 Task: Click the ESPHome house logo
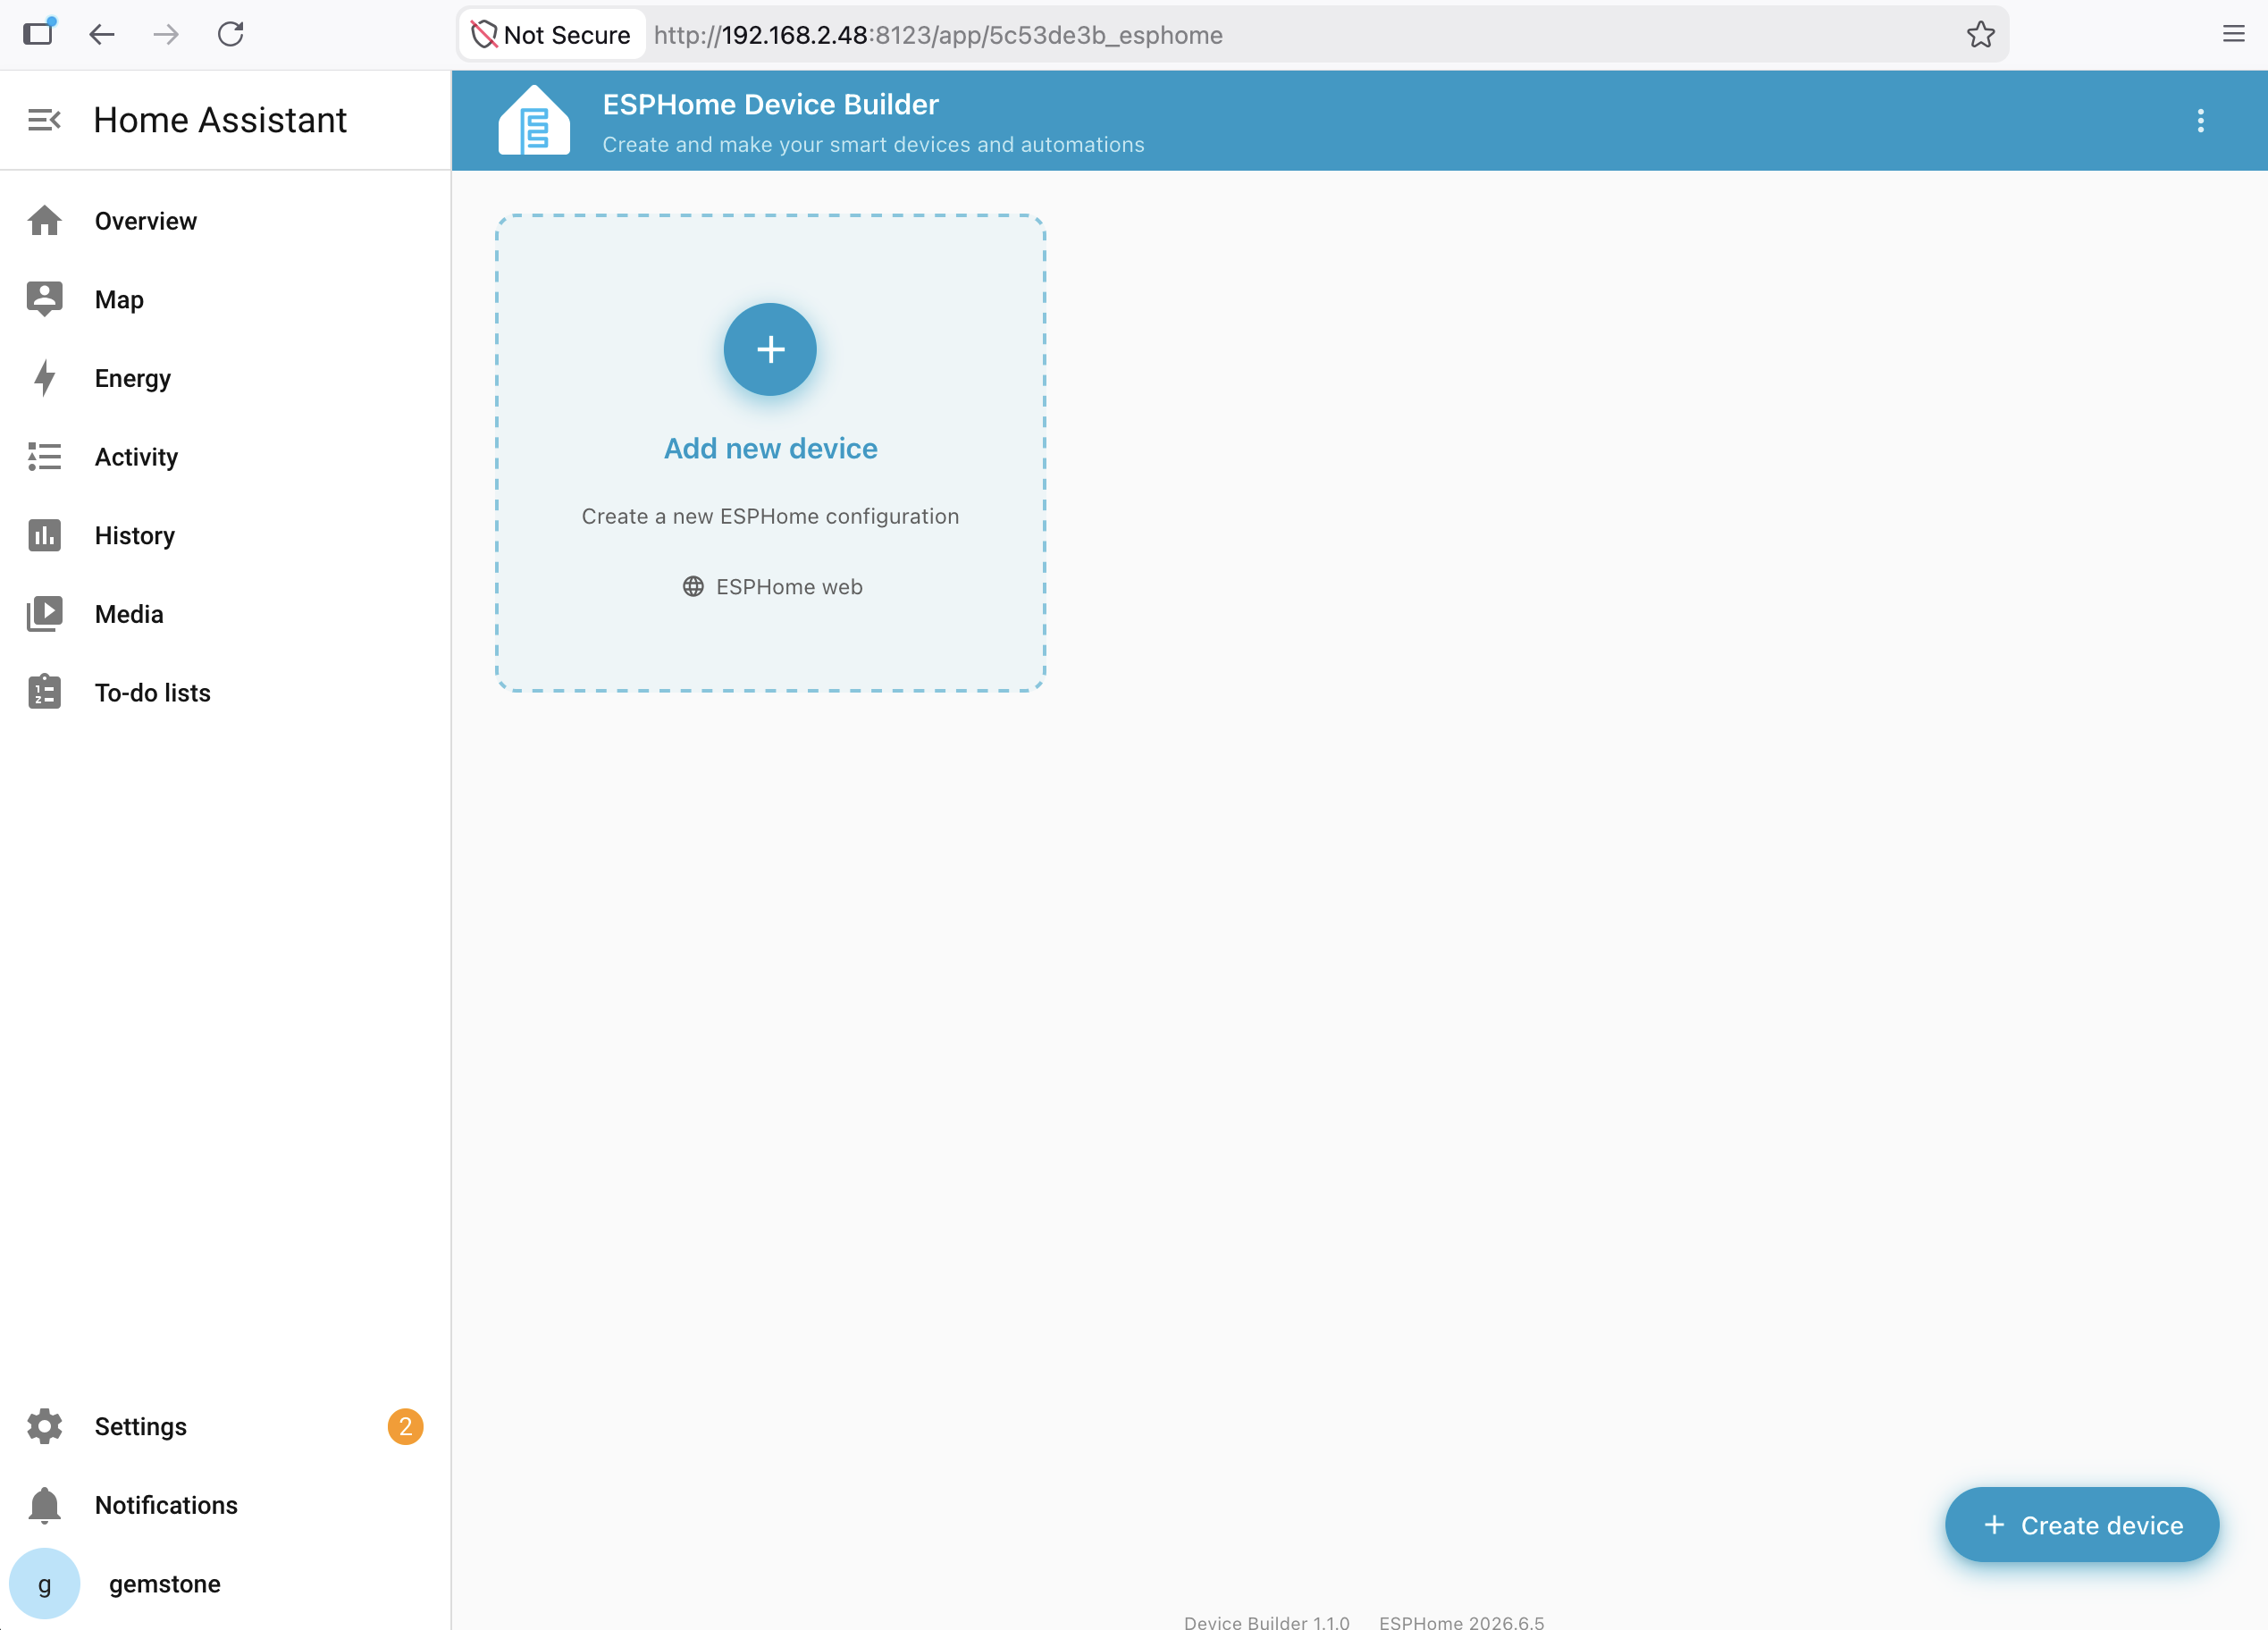pos(534,120)
